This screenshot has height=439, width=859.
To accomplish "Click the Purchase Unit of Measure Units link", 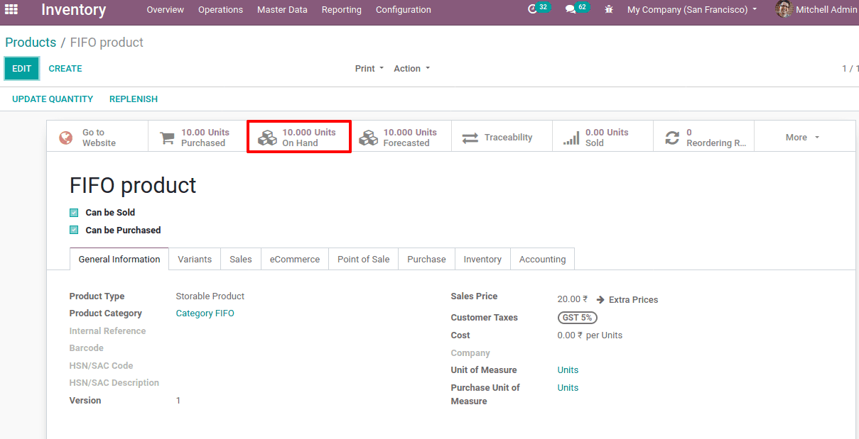I will (x=568, y=388).
